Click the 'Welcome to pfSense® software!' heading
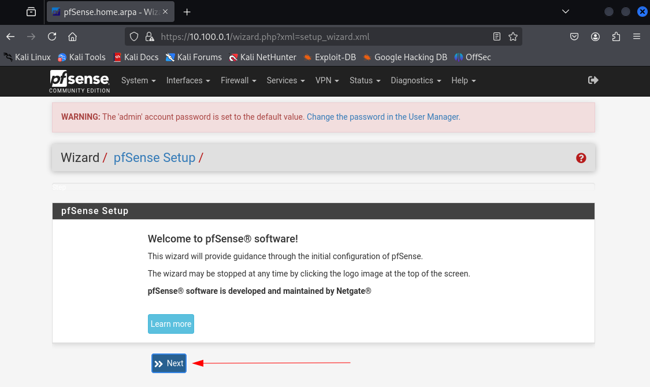The image size is (650, 387). click(x=222, y=239)
